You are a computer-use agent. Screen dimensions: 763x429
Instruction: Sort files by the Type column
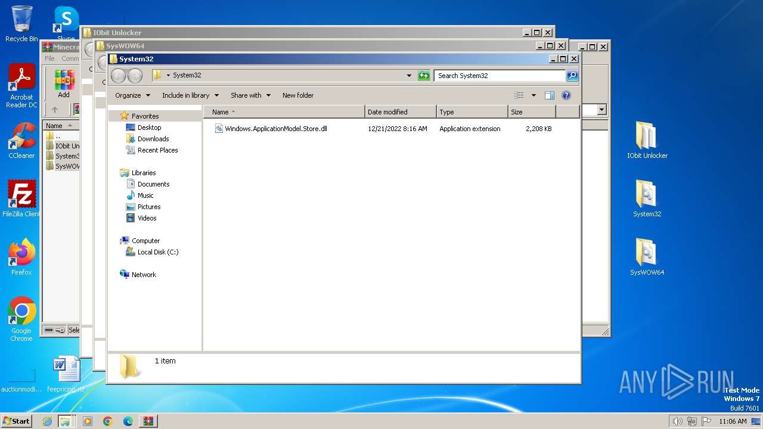(472, 112)
